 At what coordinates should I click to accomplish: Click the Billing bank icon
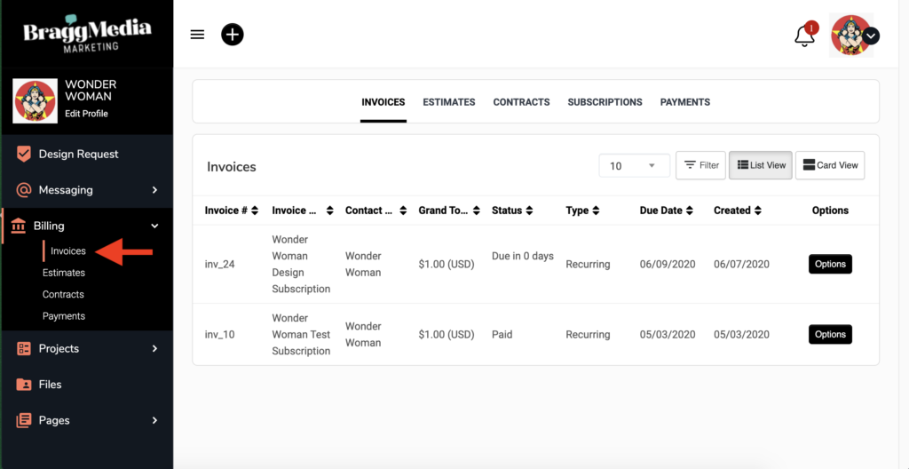pyautogui.click(x=19, y=227)
